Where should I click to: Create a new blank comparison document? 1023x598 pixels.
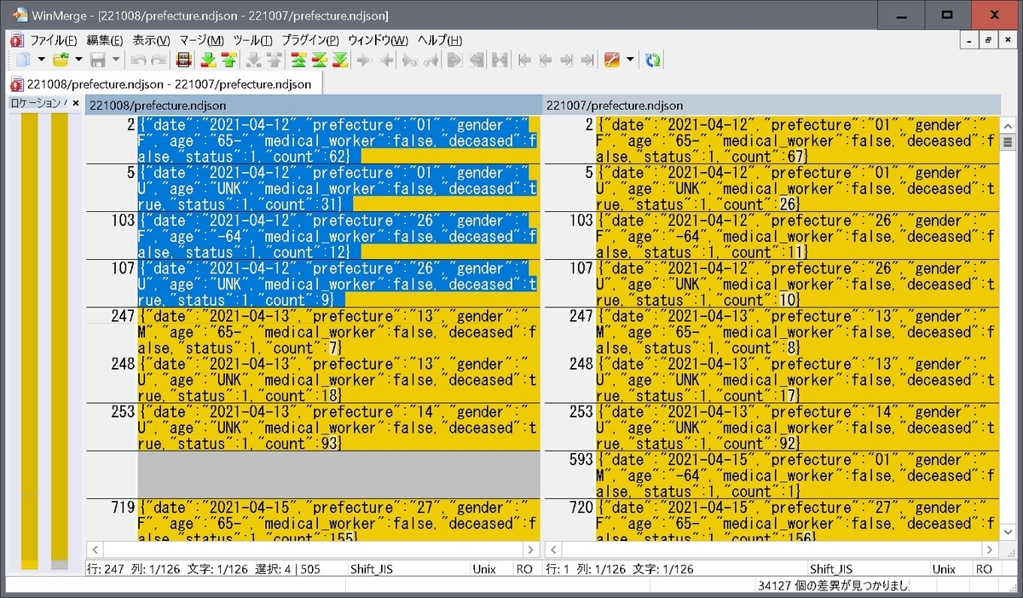point(23,60)
